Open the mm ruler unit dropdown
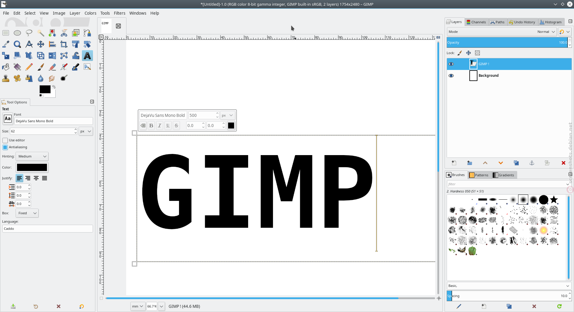This screenshot has width=574, height=312. coord(138,306)
